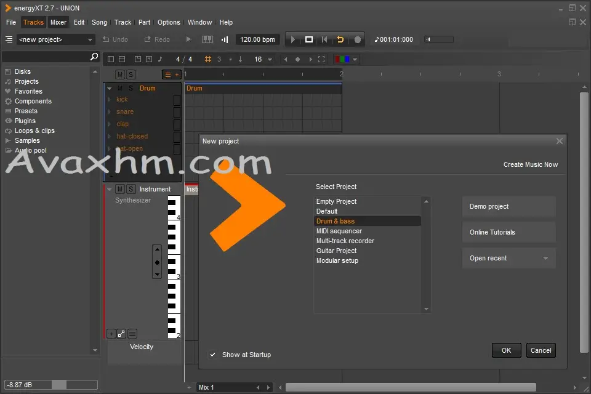The height and width of the screenshot is (394, 591).
Task: Select MIDI sequencer in the project list
Action: click(368, 231)
